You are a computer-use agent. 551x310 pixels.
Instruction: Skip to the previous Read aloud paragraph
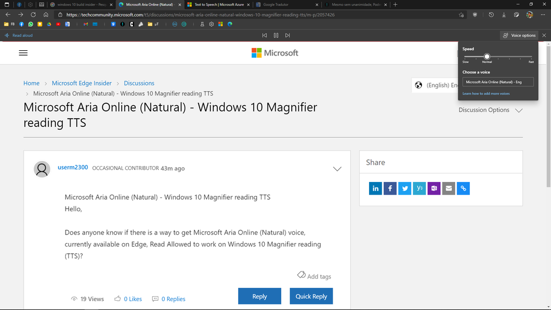click(265, 35)
